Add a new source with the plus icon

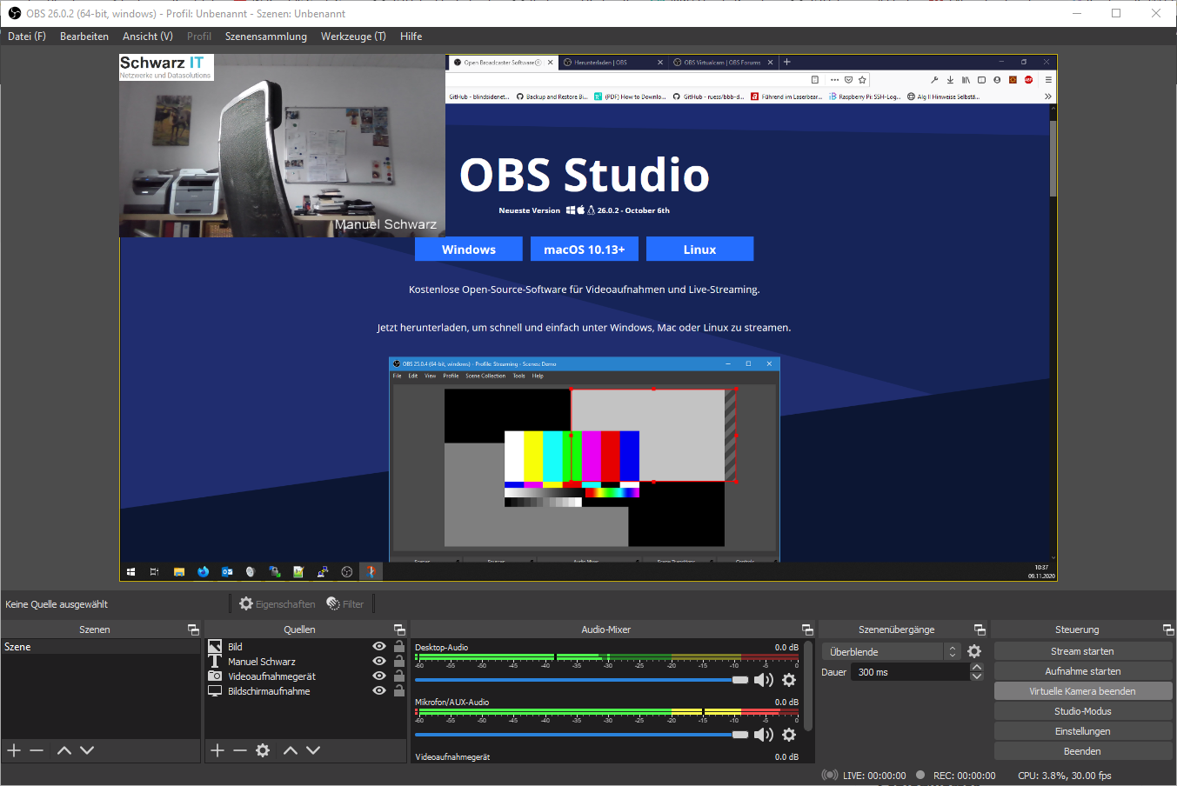217,750
